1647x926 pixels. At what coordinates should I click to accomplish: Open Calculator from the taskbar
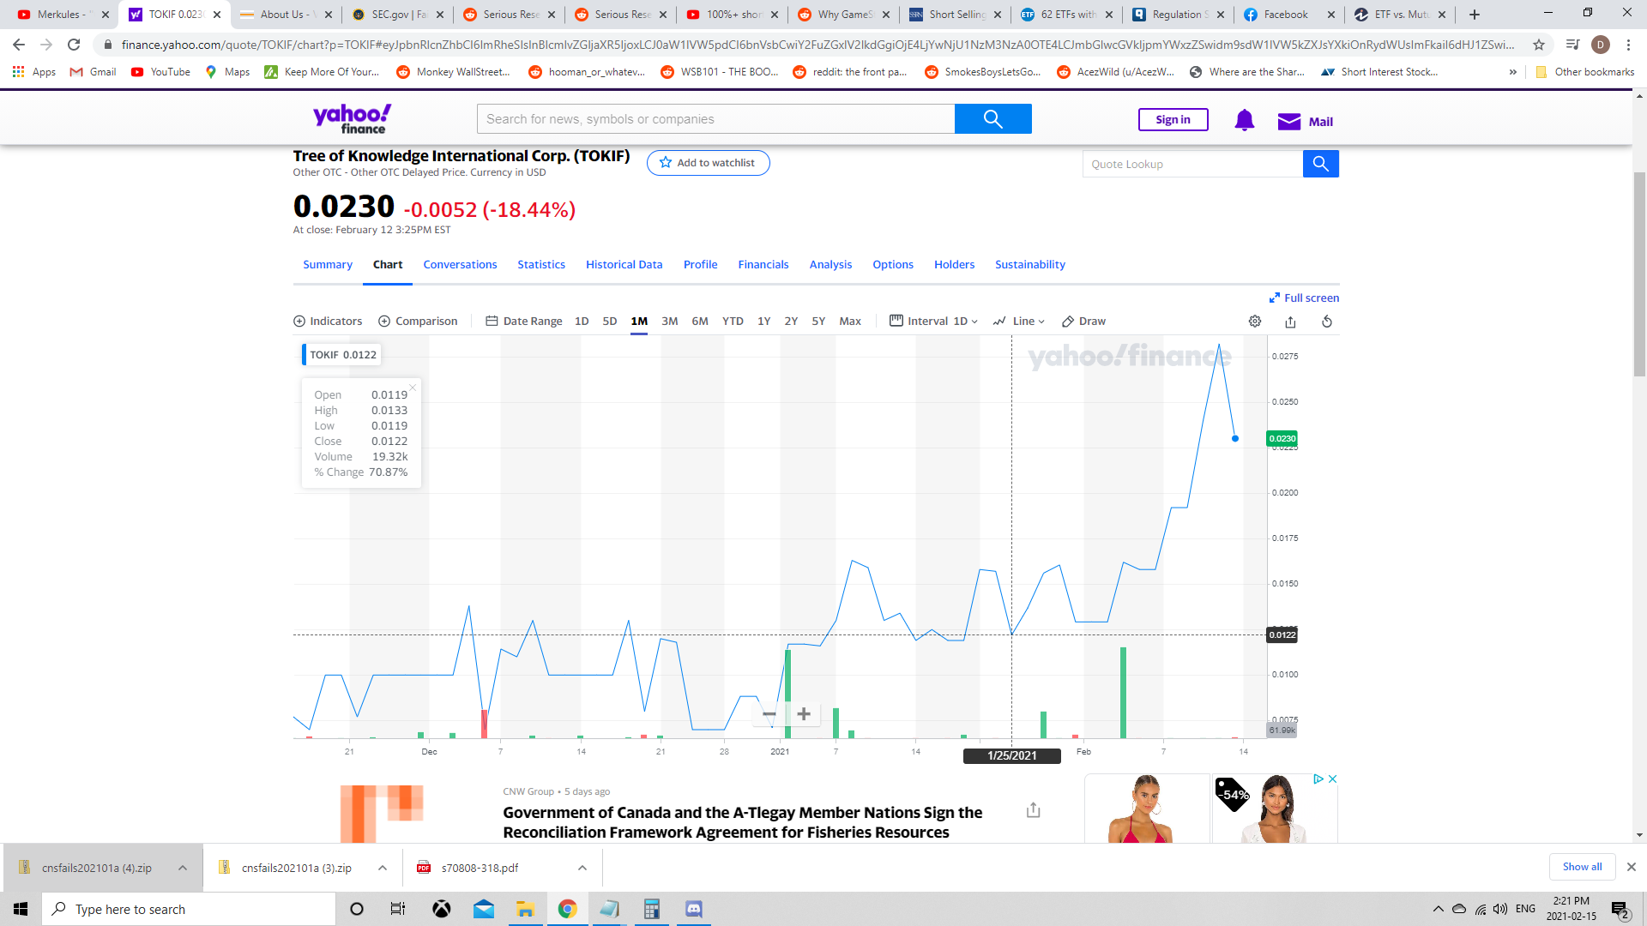(651, 909)
